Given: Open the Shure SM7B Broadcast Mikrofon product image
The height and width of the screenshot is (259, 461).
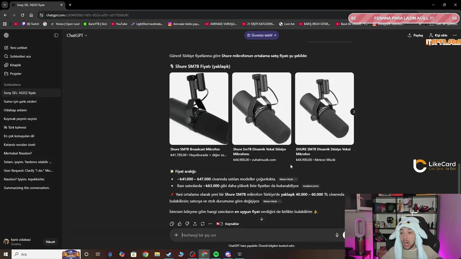Looking at the screenshot, I should pos(199,109).
